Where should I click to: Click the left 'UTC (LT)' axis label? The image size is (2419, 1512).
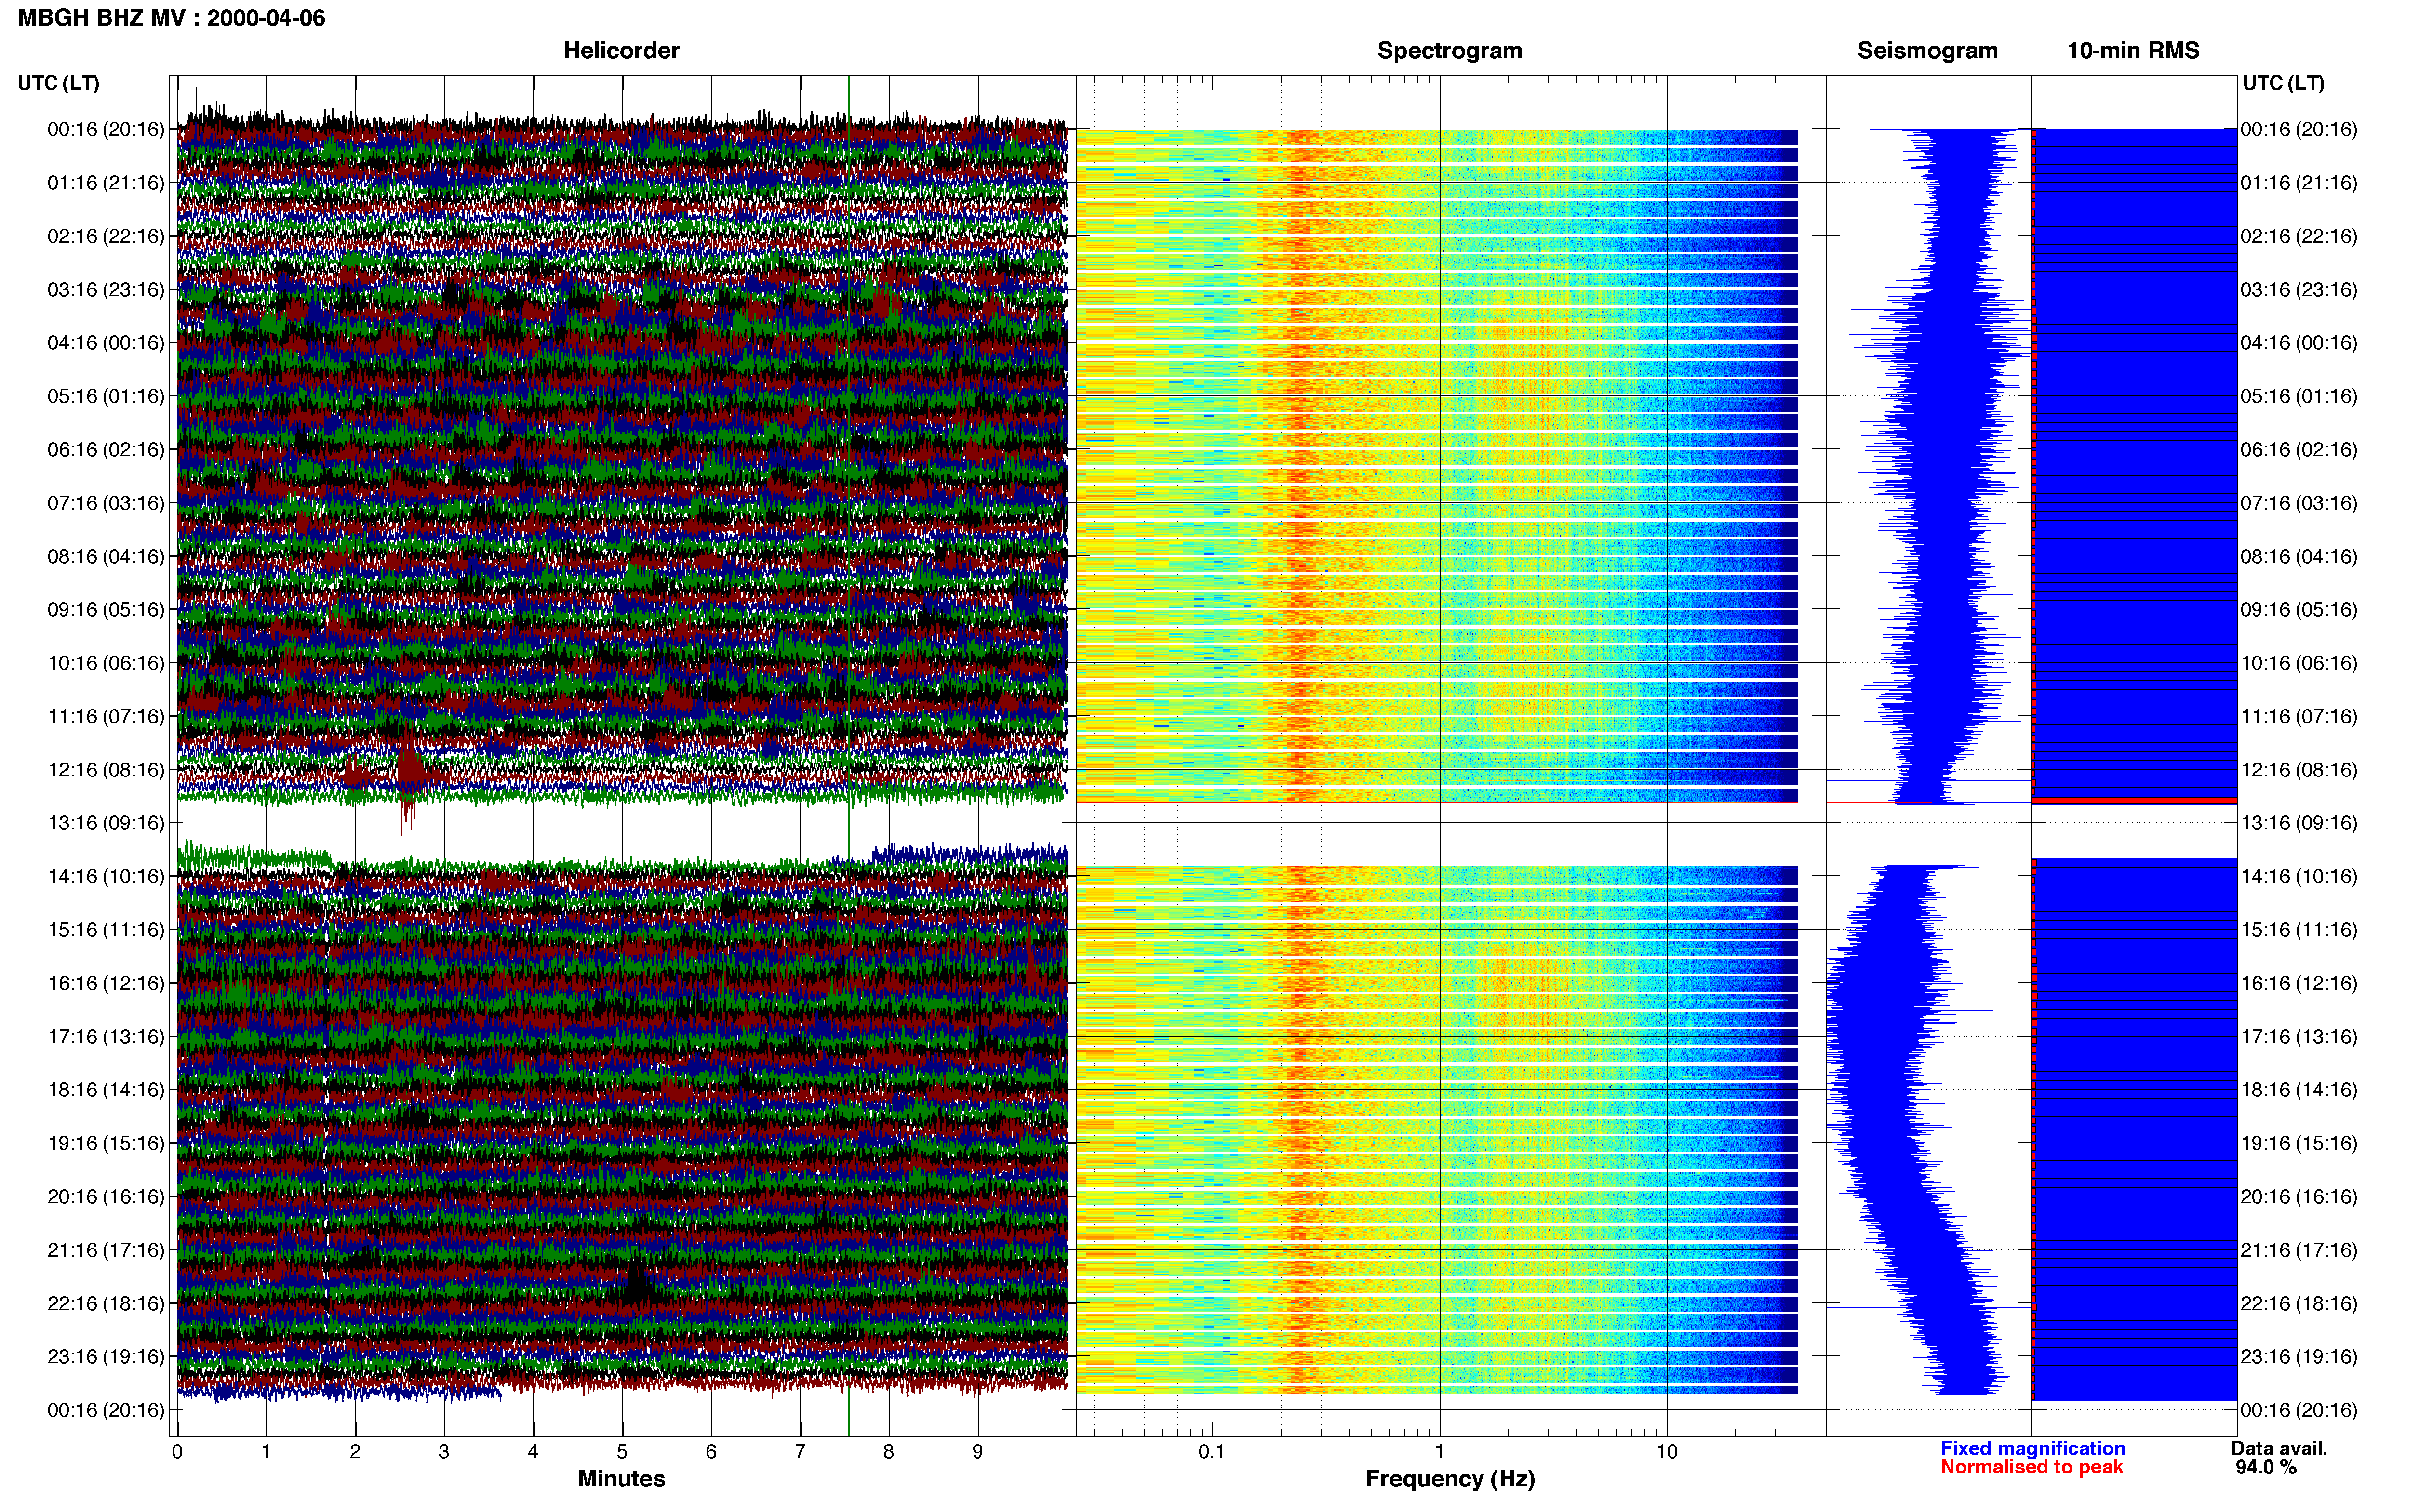59,83
